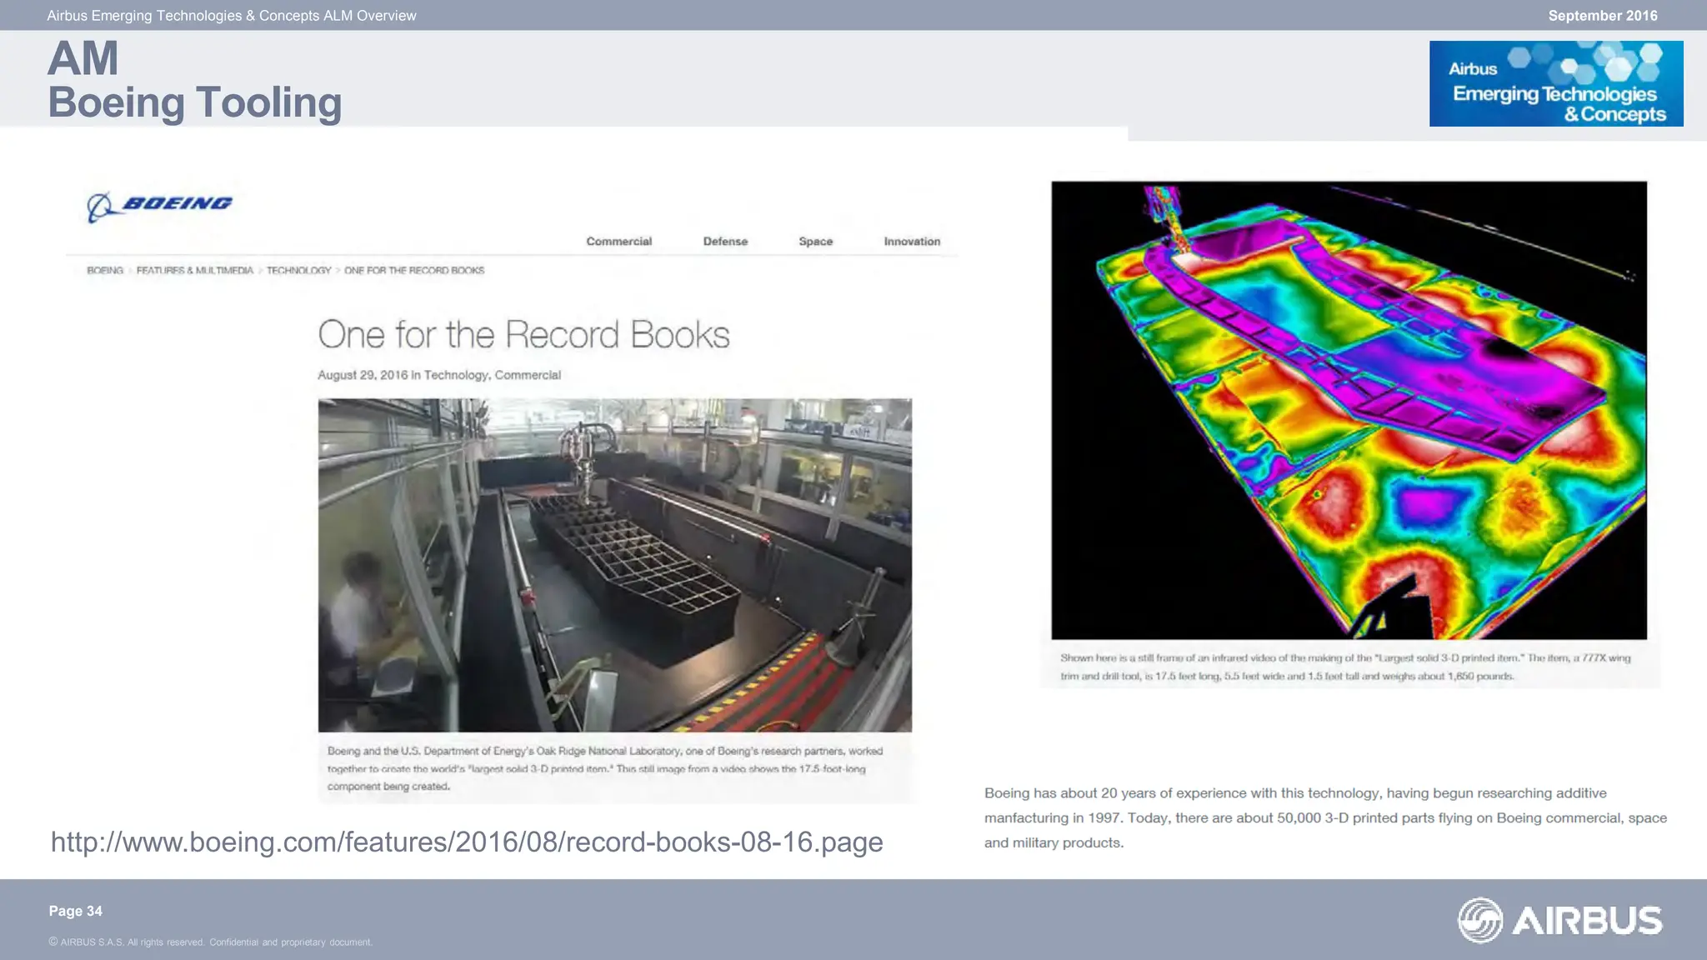Image resolution: width=1707 pixels, height=960 pixels.
Task: Click the Page 34 label
Action: [75, 911]
